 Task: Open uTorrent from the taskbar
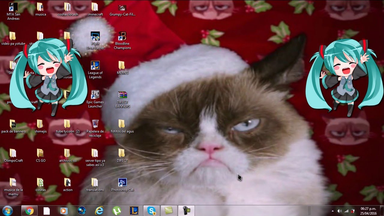(116, 211)
